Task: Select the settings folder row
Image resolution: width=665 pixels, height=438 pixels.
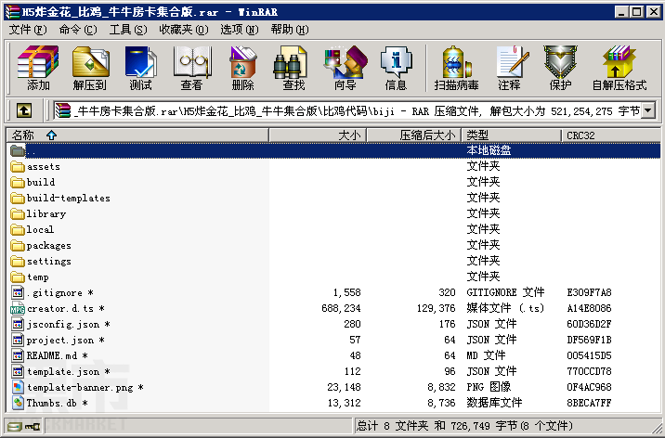Action: tap(333, 261)
